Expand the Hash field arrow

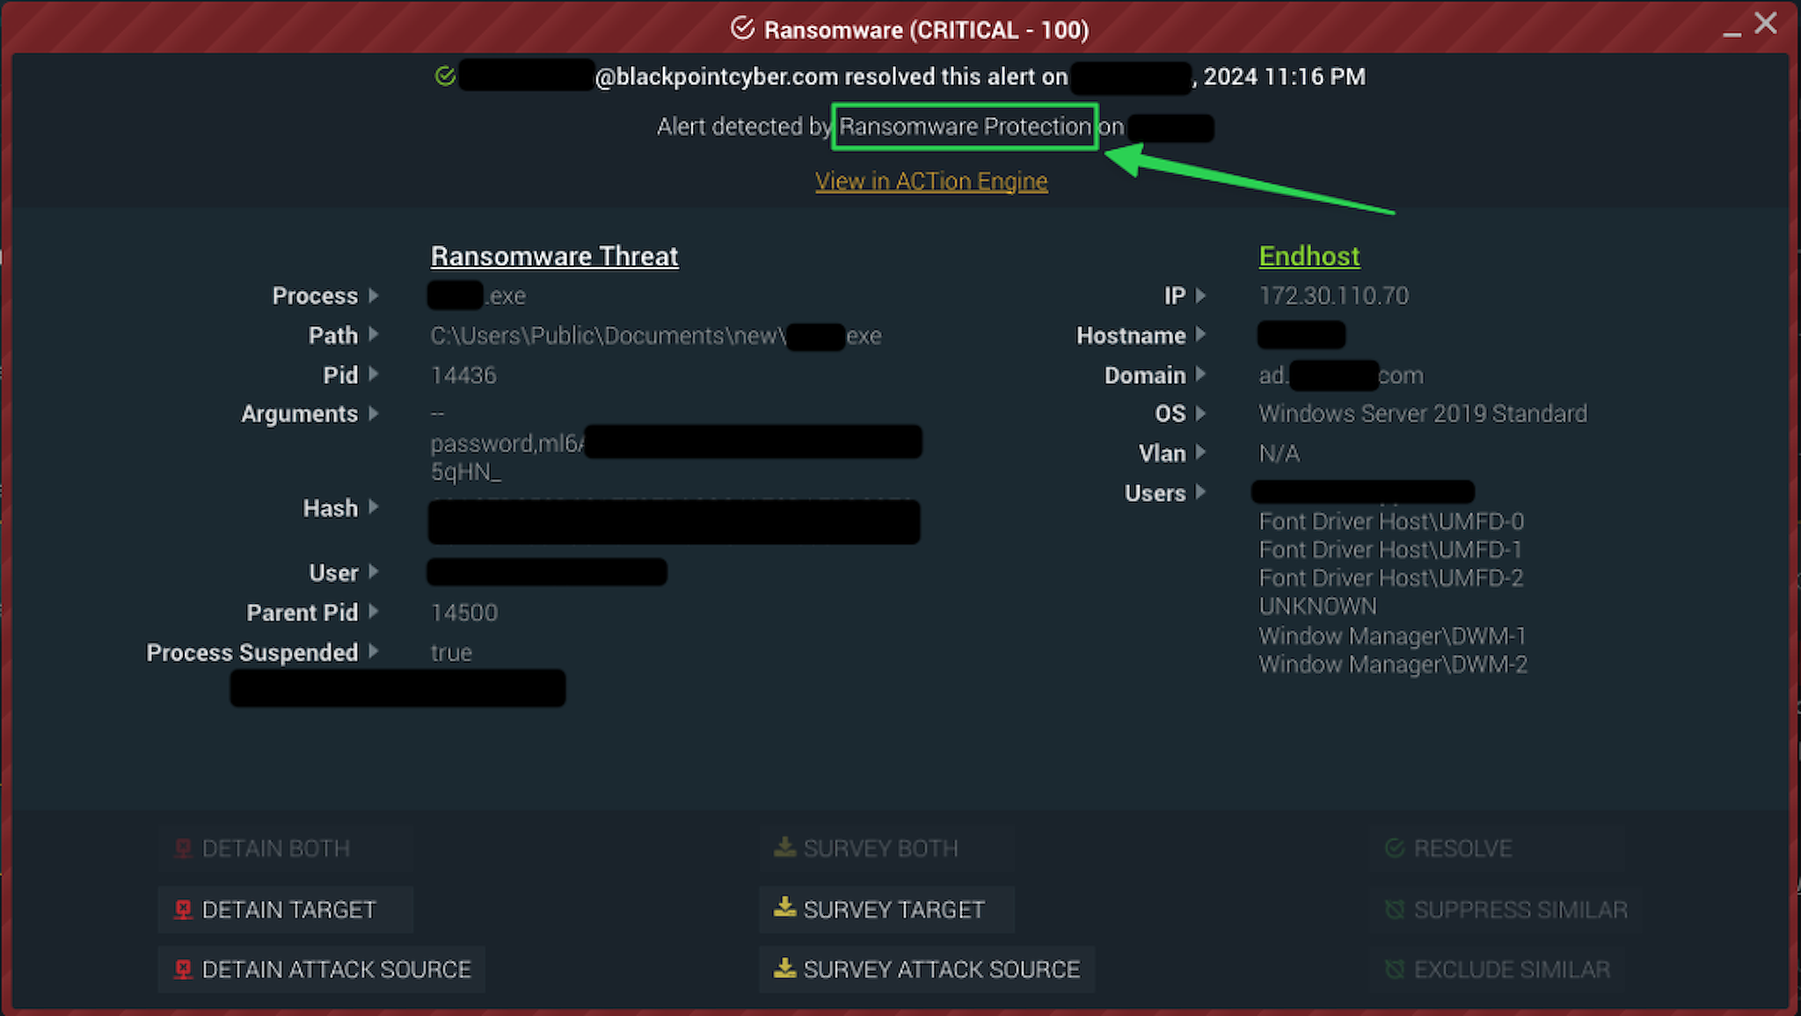pyautogui.click(x=374, y=507)
